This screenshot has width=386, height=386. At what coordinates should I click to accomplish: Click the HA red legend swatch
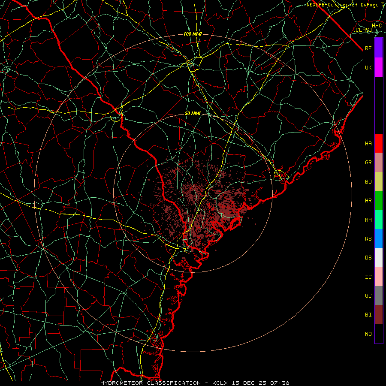tap(379, 143)
